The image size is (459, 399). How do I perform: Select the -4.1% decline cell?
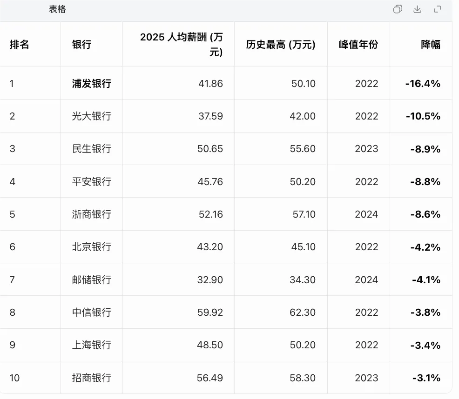click(x=426, y=280)
